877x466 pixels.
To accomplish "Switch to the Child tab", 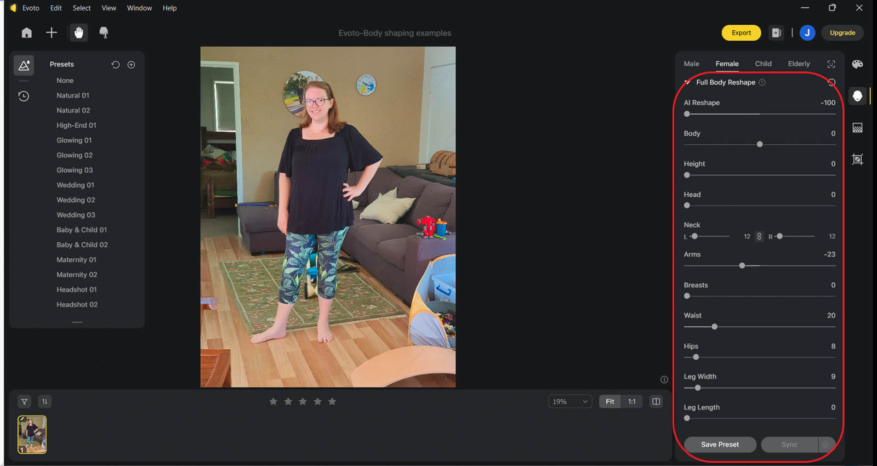I will (x=763, y=64).
